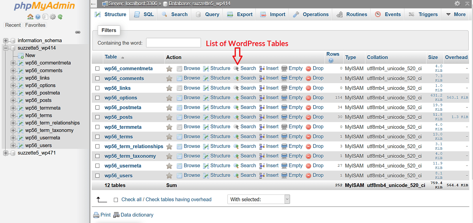Open phpMyAdmin home via house icon
Screen dimensions: 473x223
pos(30,17)
